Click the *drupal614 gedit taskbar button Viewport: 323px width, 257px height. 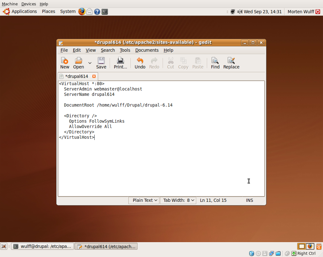(106, 246)
